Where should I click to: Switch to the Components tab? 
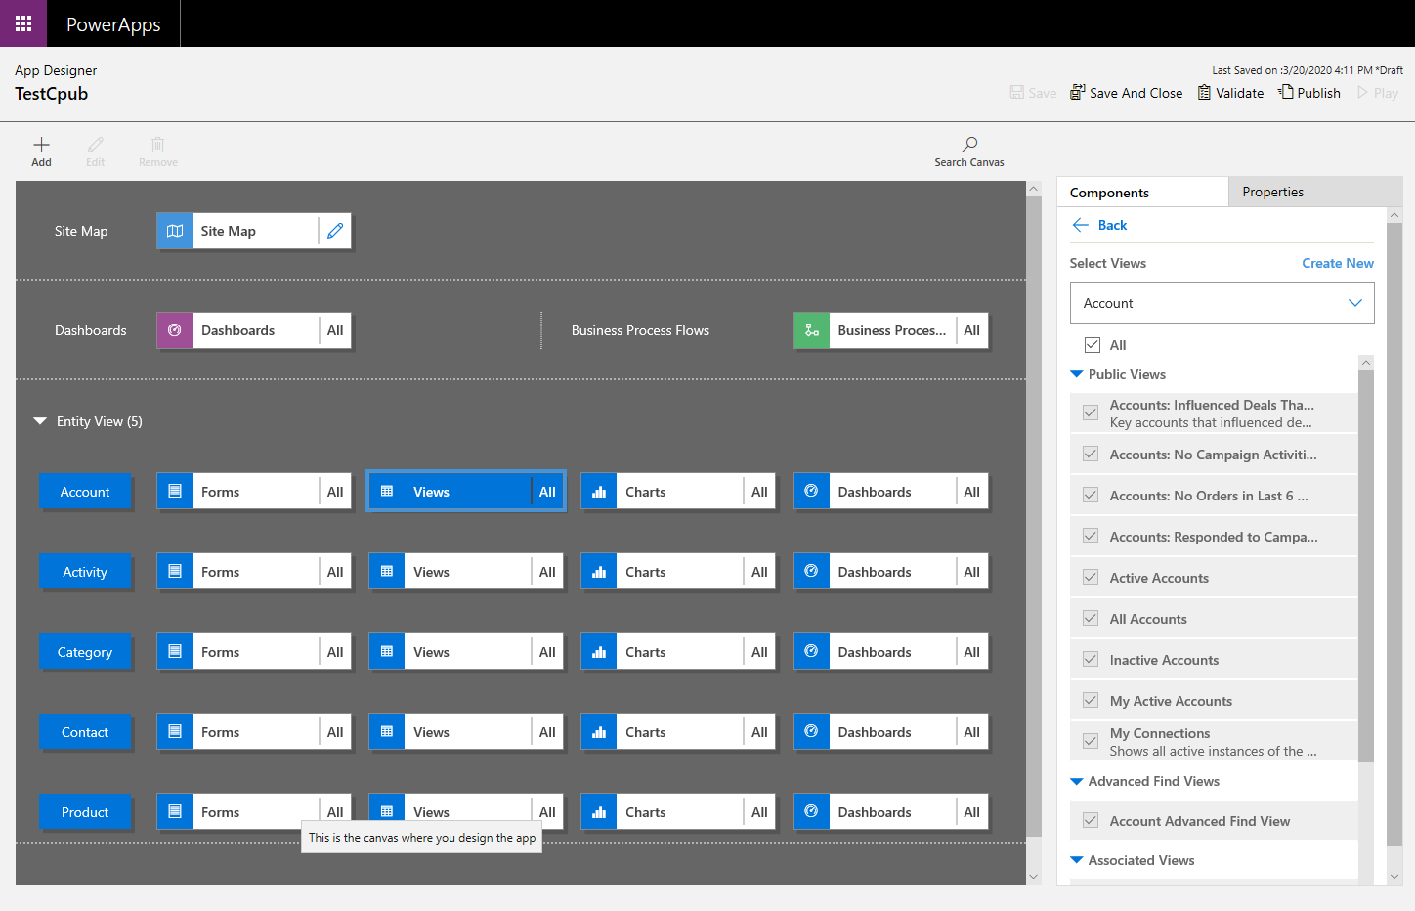coord(1142,193)
